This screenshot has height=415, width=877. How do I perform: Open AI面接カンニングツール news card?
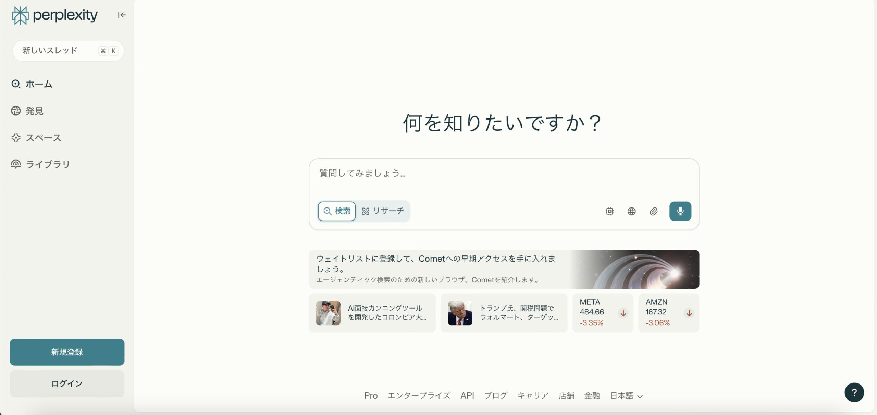coord(372,313)
